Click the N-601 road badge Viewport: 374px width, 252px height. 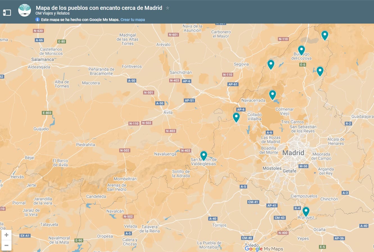click(x=173, y=35)
